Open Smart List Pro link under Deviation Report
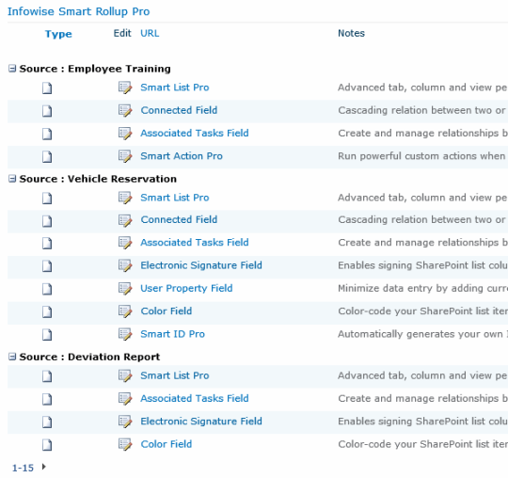 (175, 375)
